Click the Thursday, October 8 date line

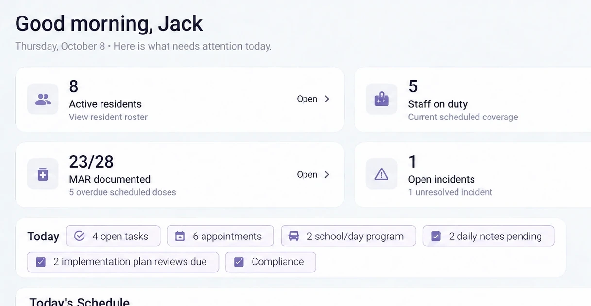pyautogui.click(x=143, y=47)
